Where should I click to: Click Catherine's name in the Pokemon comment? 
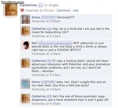click(39, 61)
